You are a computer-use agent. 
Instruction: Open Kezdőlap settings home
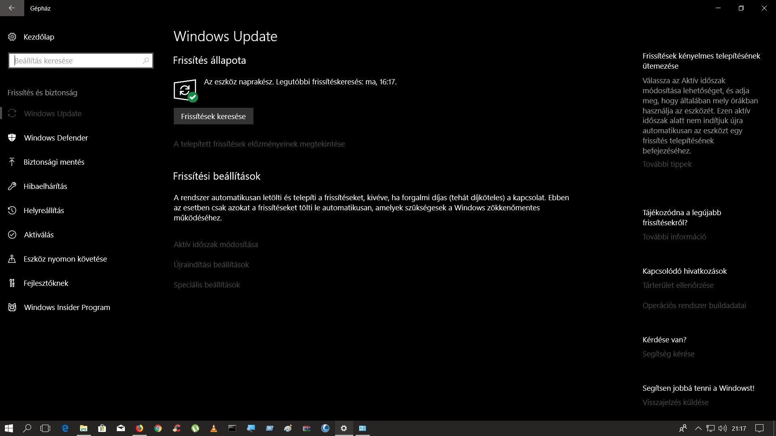click(x=31, y=37)
